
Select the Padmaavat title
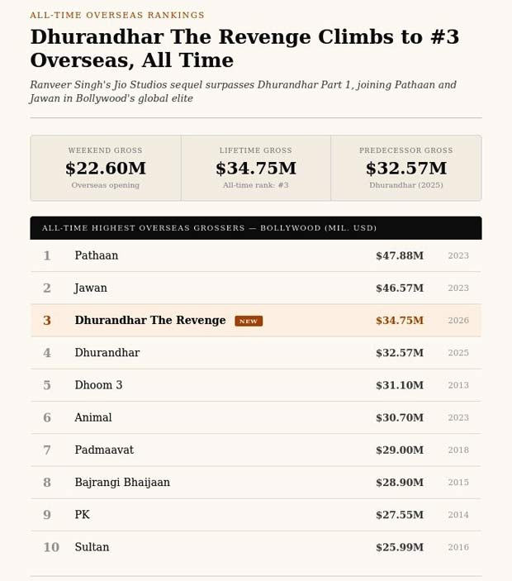pyautogui.click(x=104, y=450)
